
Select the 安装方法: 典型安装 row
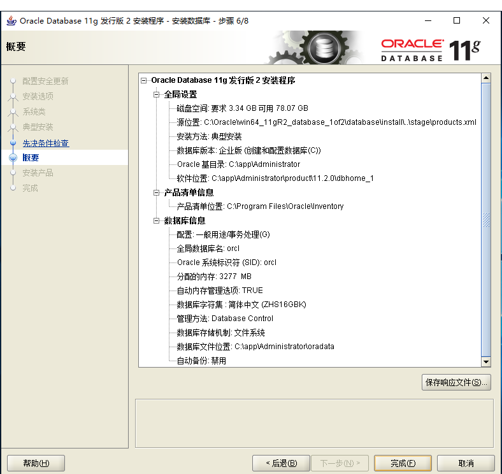(x=209, y=136)
